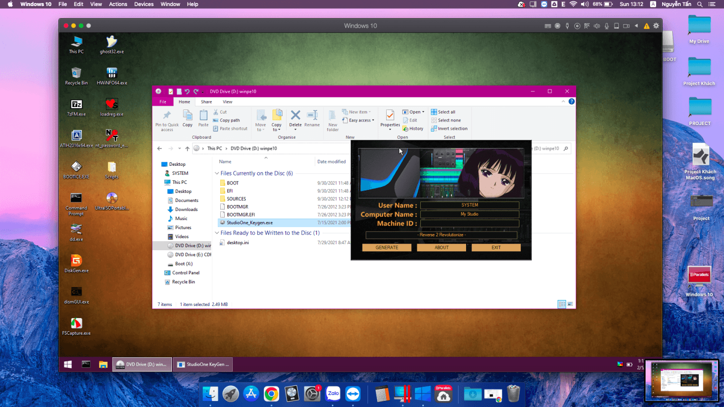Click the Delete ribbon icon
The width and height of the screenshot is (724, 407).
tap(296, 120)
